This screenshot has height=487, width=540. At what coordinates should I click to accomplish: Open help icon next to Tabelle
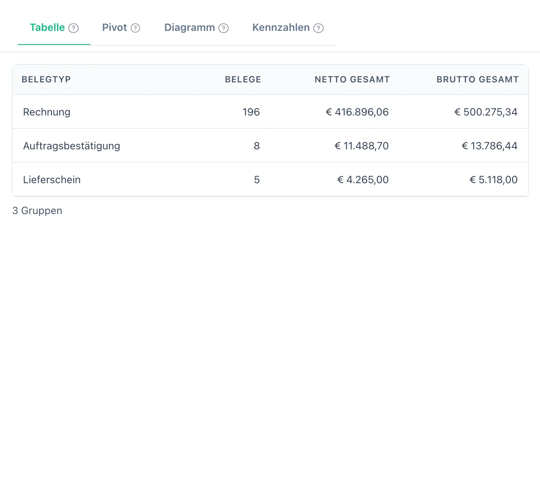[x=74, y=28]
